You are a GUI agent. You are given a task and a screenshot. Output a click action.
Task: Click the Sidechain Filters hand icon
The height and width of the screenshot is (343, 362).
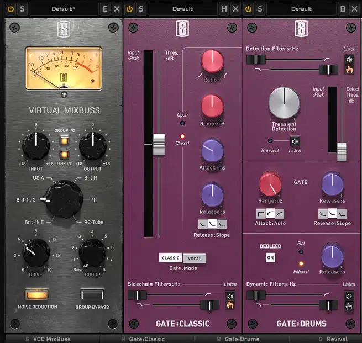[230, 305]
